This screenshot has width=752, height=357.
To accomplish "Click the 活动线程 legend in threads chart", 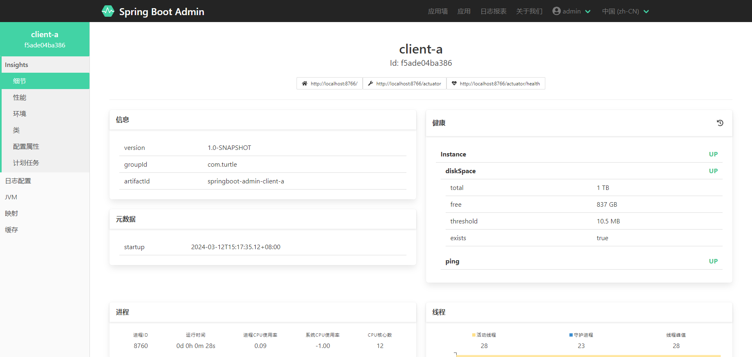I will (x=484, y=335).
